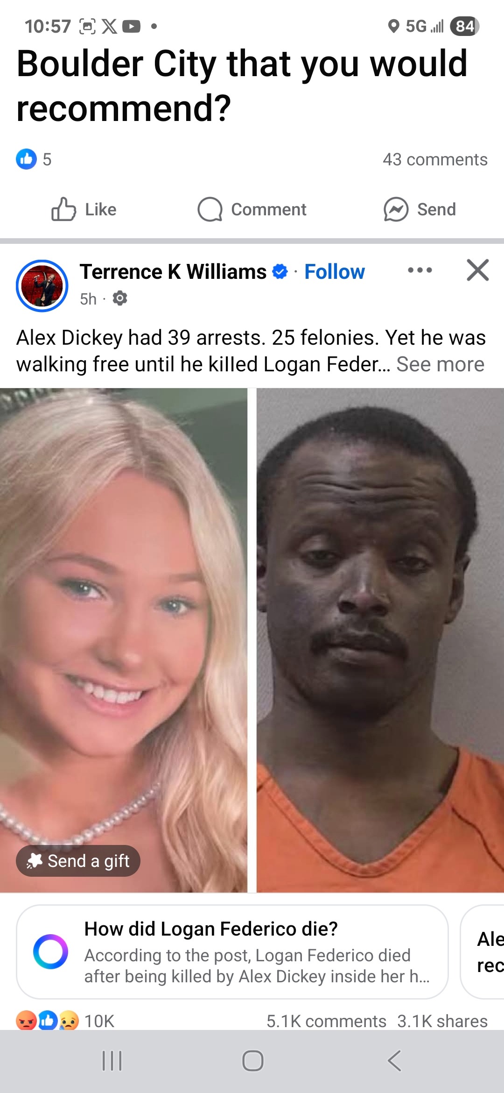View the 10K reactions list

(x=65, y=1021)
